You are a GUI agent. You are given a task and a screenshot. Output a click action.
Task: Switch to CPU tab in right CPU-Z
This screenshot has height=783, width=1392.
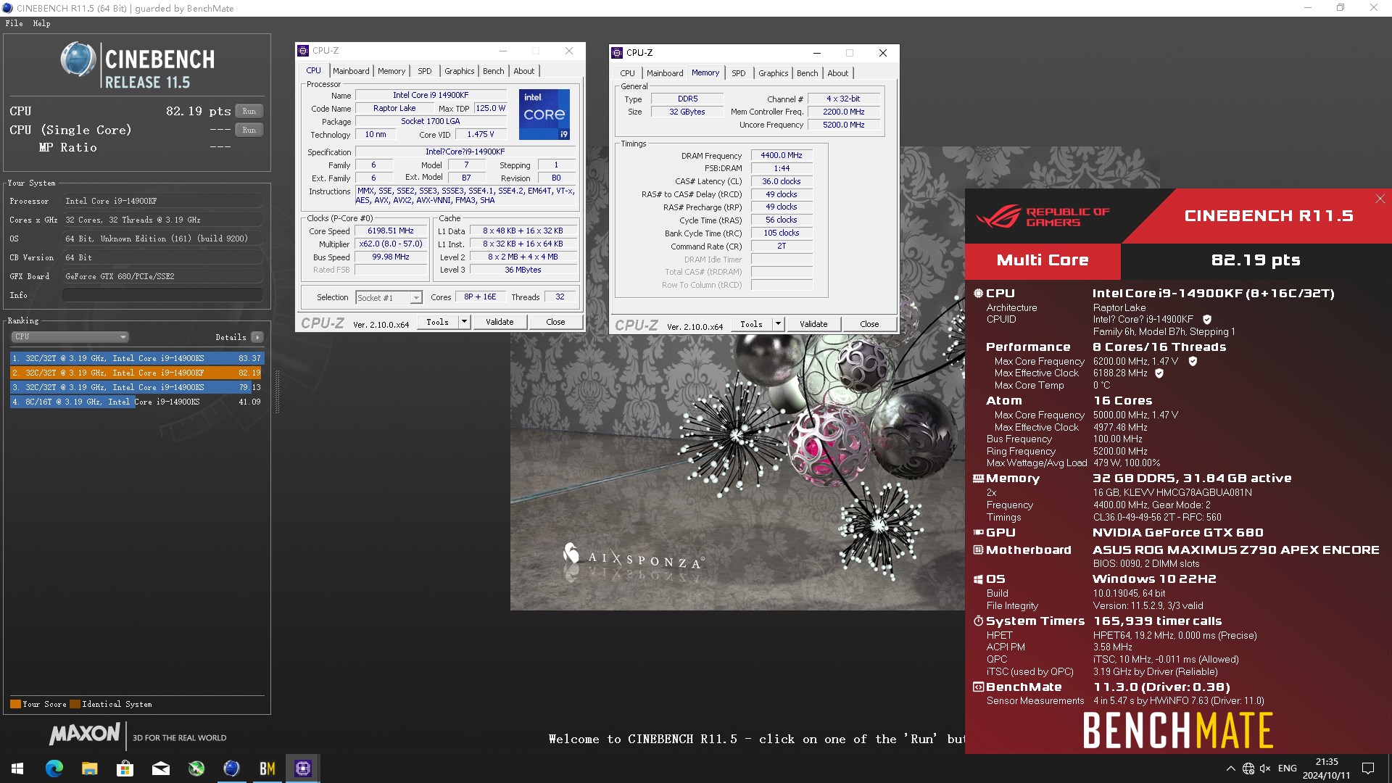(x=628, y=73)
